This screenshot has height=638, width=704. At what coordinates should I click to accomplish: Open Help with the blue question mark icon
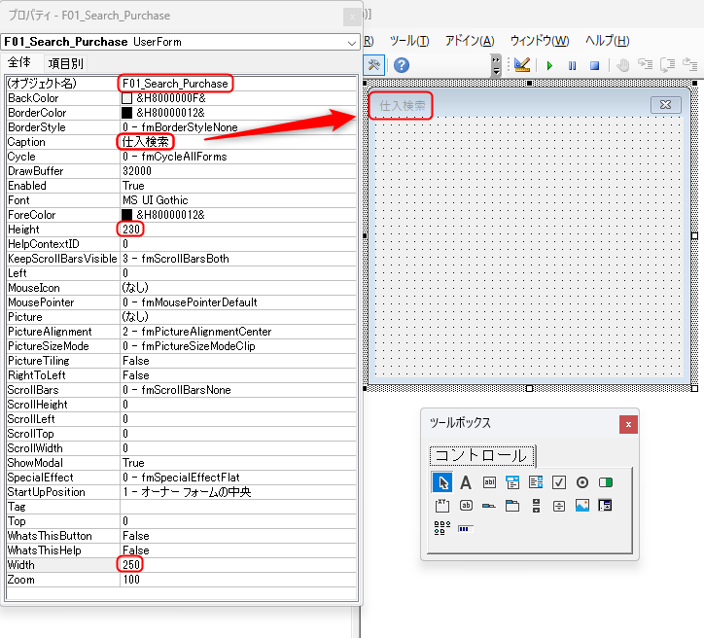coord(402,65)
